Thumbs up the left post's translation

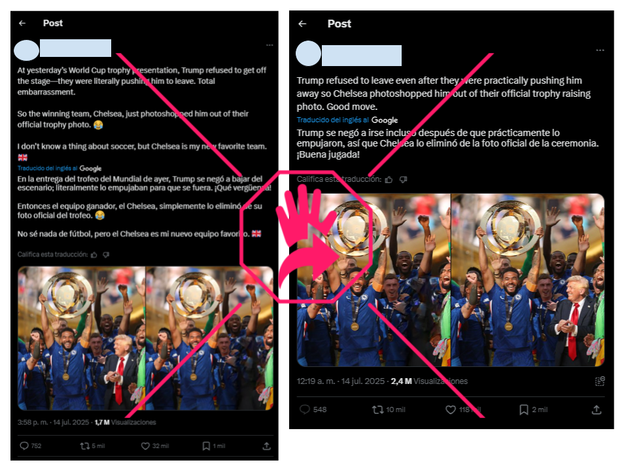(x=94, y=254)
